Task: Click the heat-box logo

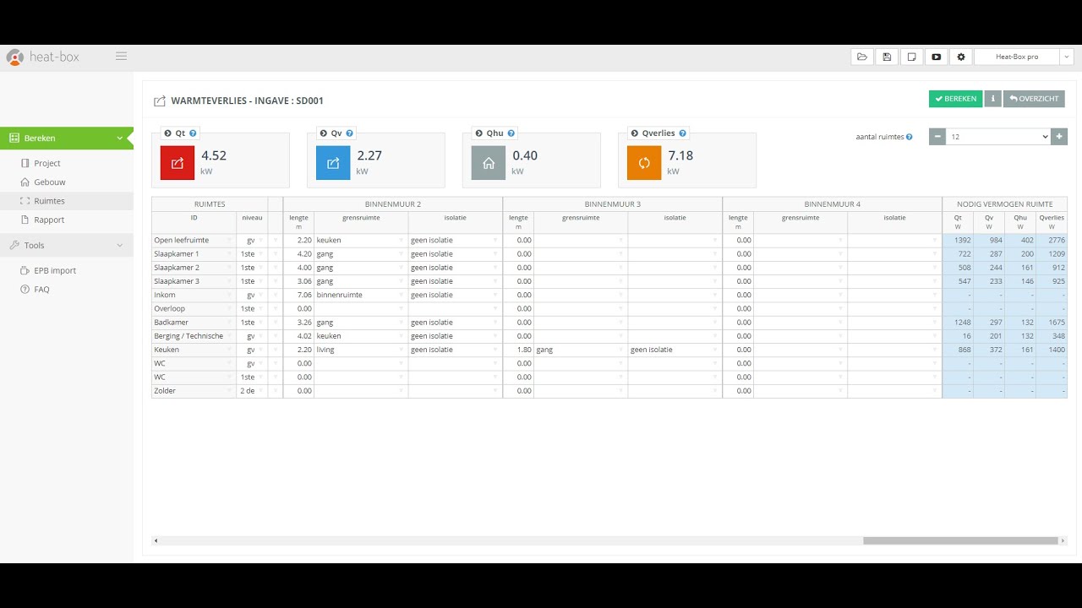Action: 43,57
